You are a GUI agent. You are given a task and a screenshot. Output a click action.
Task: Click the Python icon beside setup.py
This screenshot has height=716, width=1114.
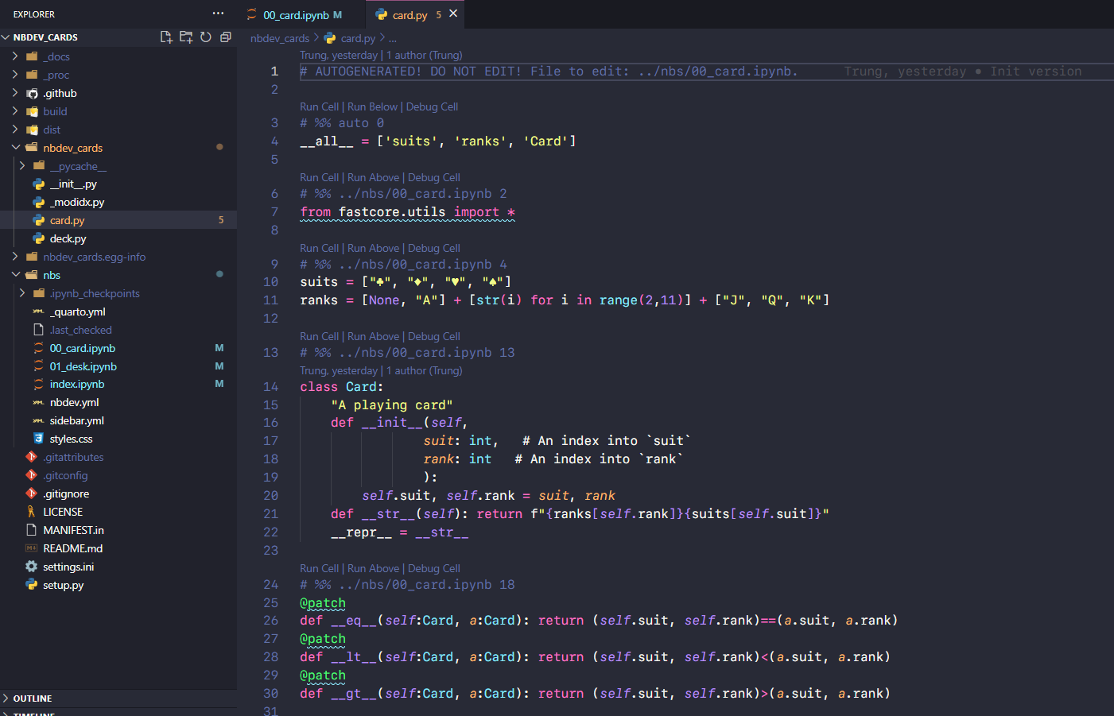pyautogui.click(x=32, y=585)
